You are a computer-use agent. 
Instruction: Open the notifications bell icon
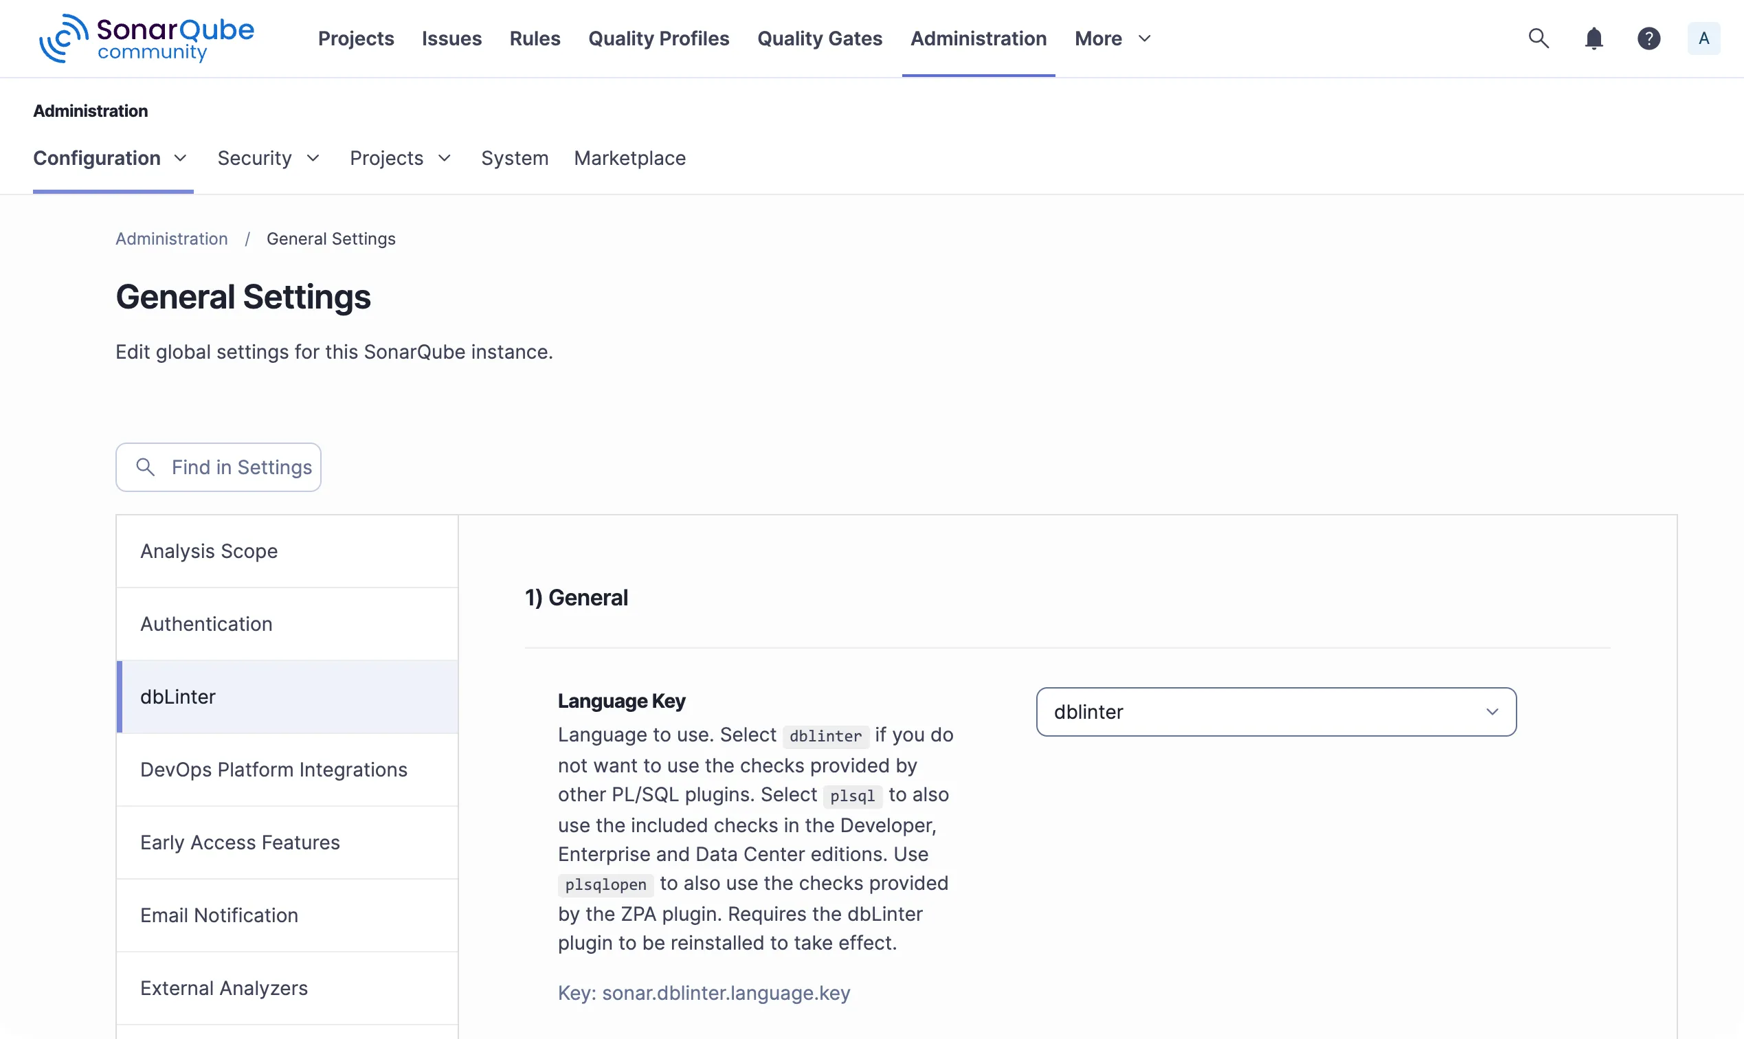coord(1593,38)
